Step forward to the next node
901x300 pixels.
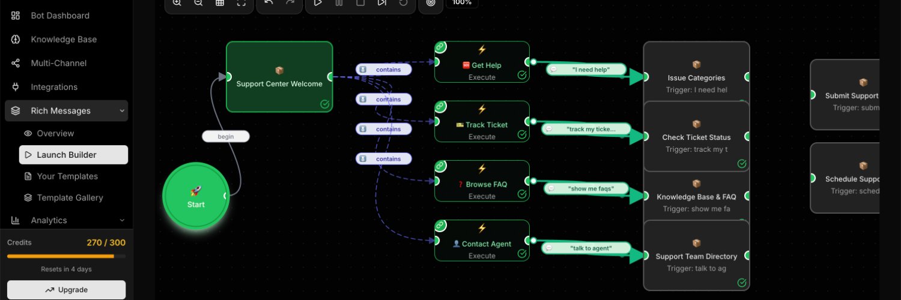[x=382, y=2]
